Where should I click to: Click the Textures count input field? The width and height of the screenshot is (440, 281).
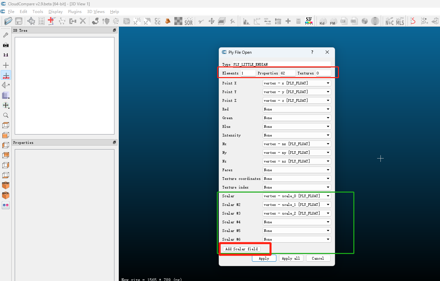coord(323,73)
